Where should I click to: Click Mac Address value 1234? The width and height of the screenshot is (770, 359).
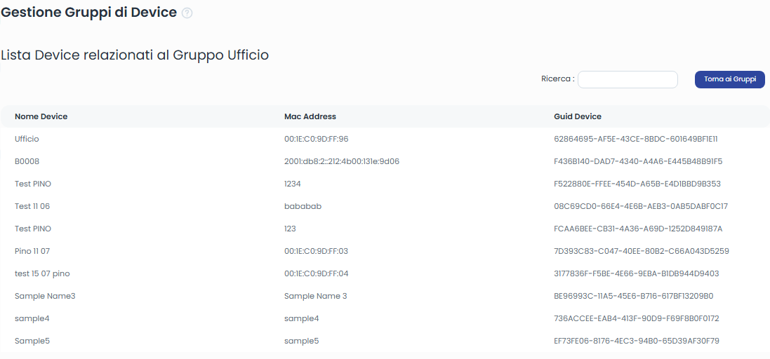click(293, 184)
